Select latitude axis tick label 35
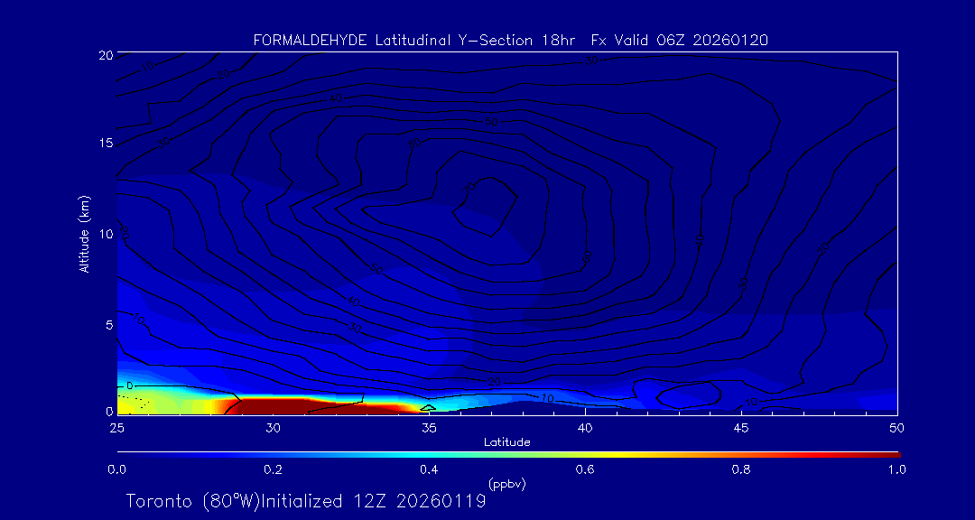975x520 pixels. click(429, 428)
